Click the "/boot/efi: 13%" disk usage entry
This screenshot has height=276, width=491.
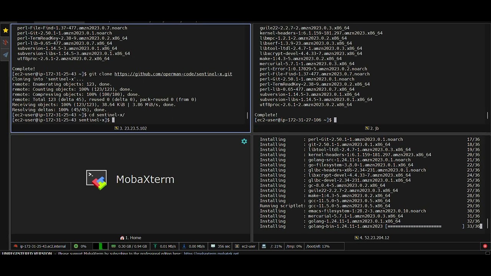[318, 246]
